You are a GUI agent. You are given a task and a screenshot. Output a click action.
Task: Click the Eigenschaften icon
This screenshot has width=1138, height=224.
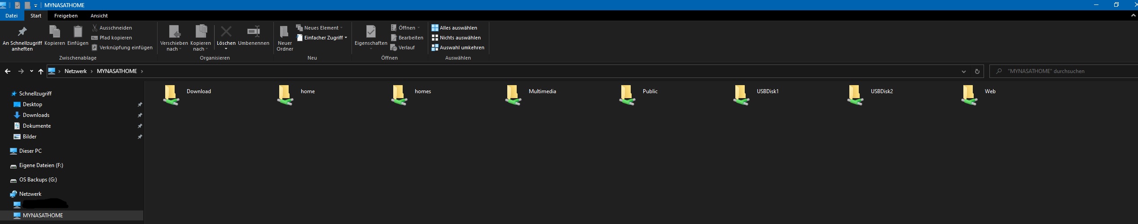click(x=371, y=31)
